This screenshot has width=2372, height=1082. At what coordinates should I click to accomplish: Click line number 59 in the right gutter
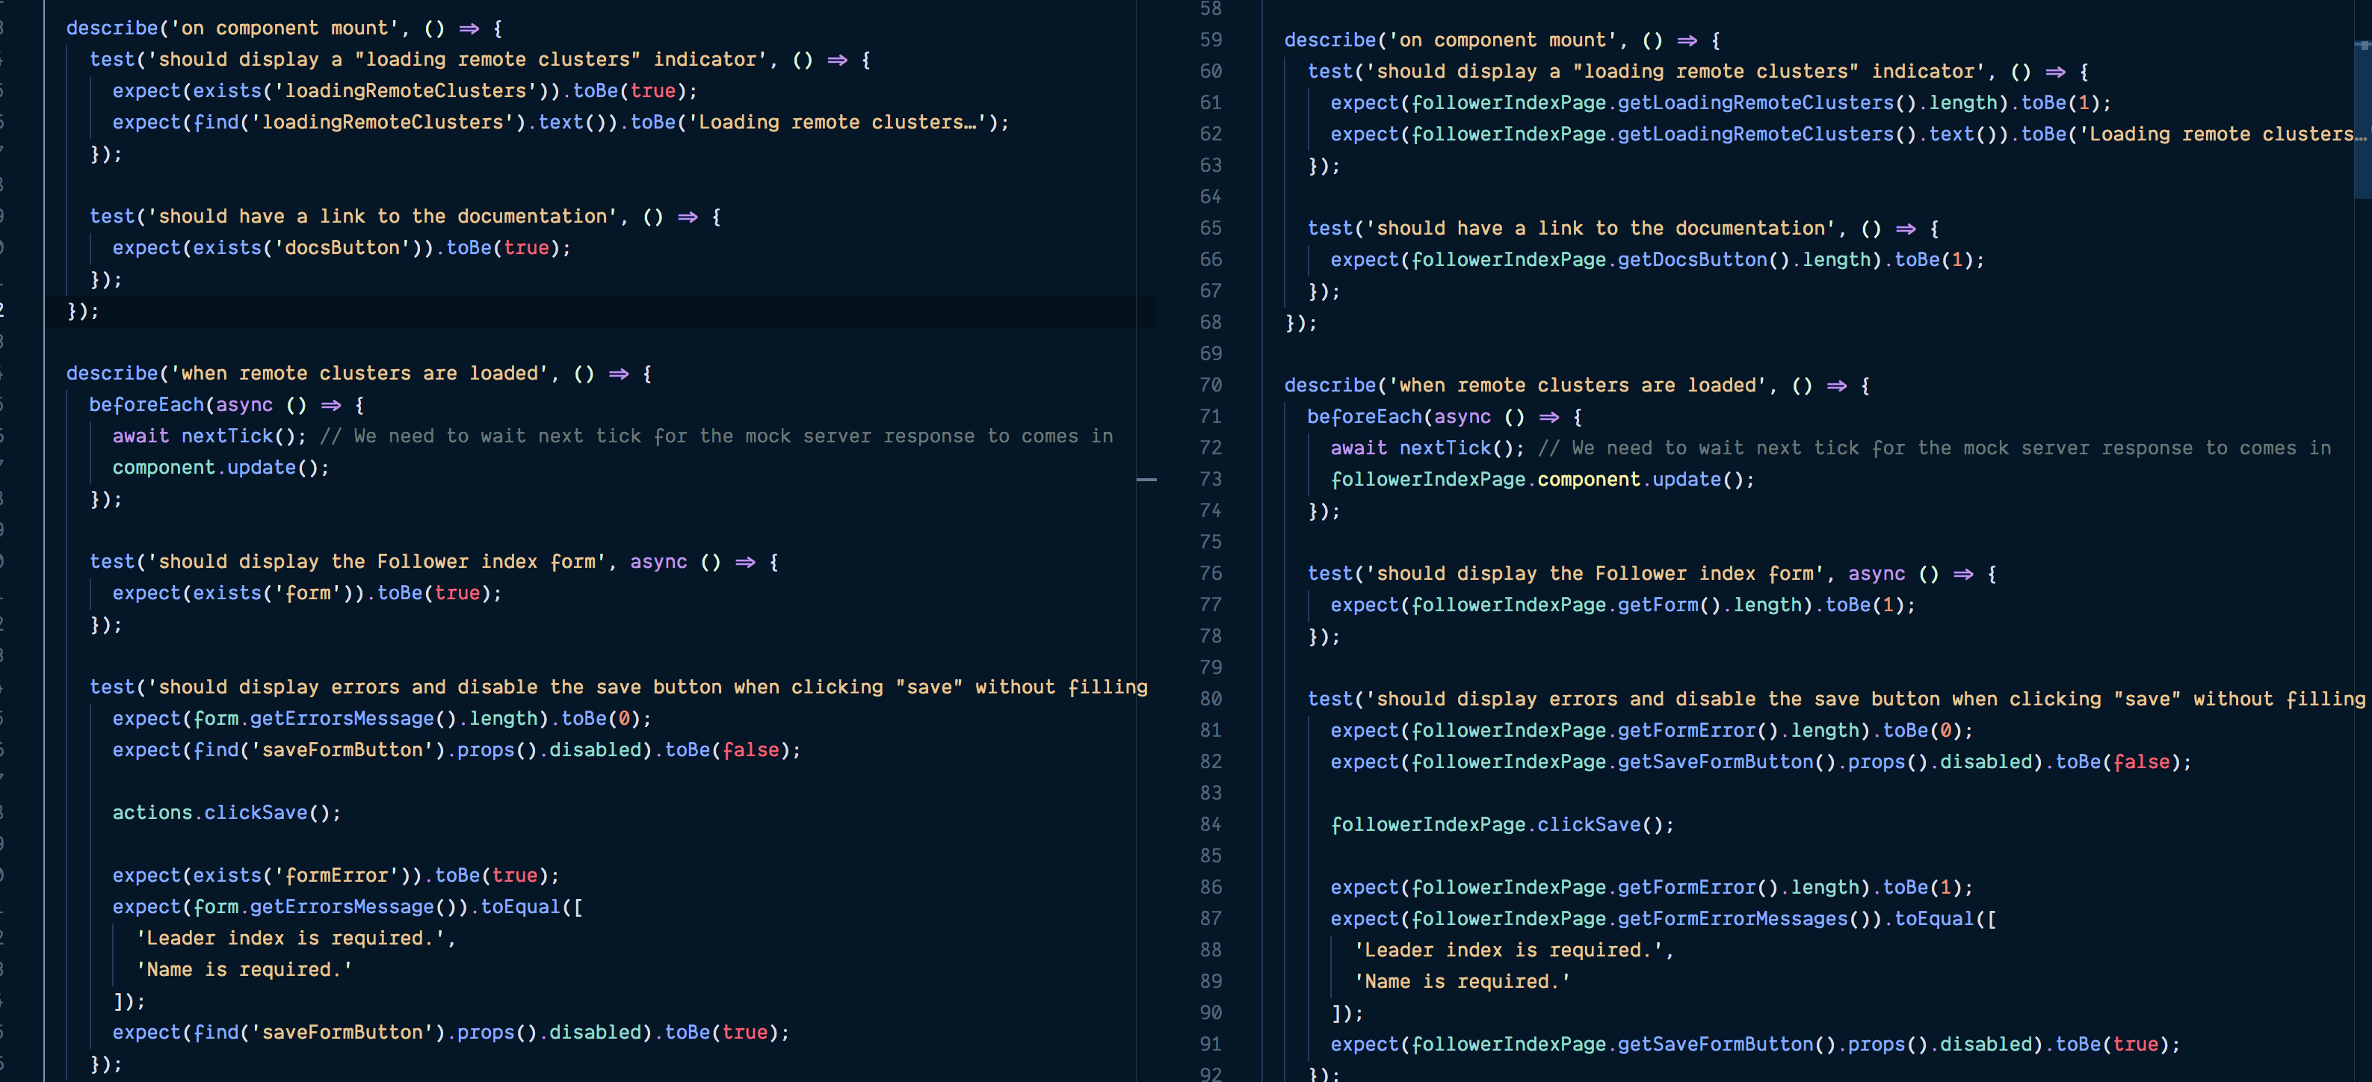pos(1210,40)
